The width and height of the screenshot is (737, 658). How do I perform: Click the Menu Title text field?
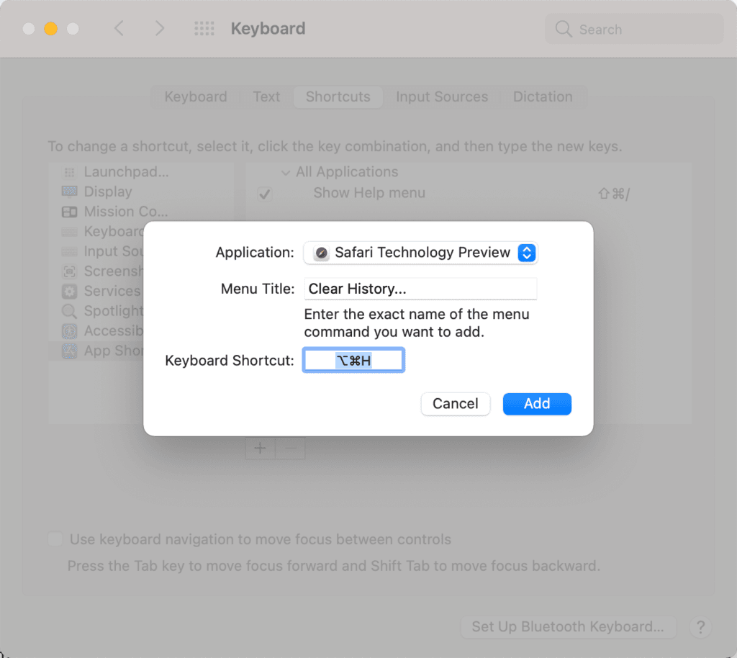click(420, 289)
